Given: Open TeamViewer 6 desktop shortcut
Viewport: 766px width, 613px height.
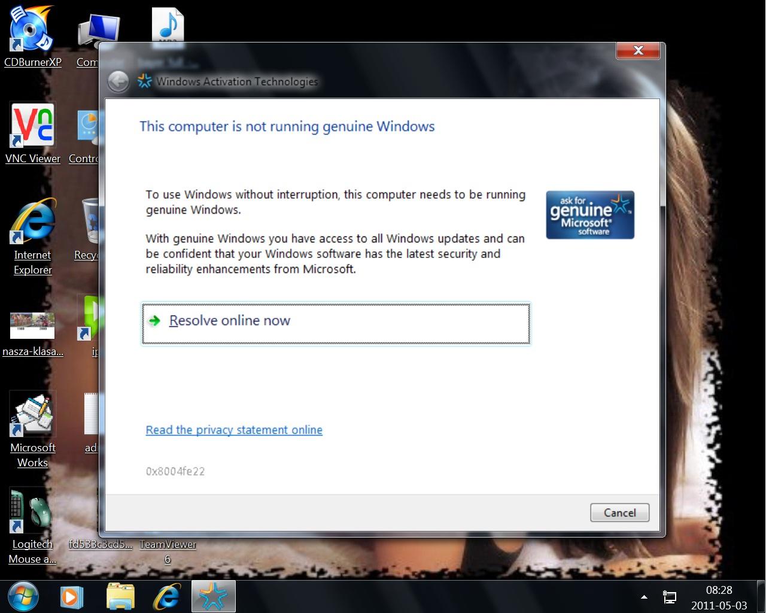Looking at the screenshot, I should click(x=168, y=551).
